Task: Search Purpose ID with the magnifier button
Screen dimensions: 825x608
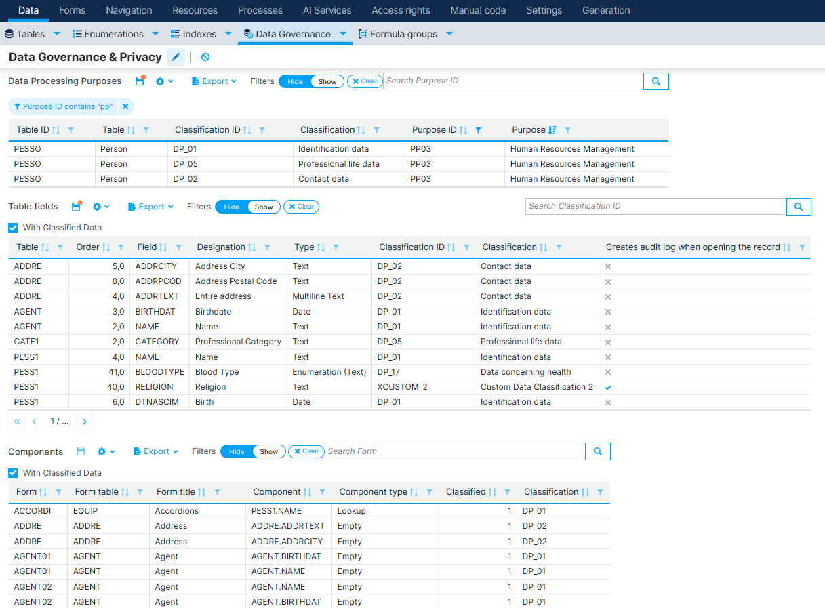Action: (656, 81)
